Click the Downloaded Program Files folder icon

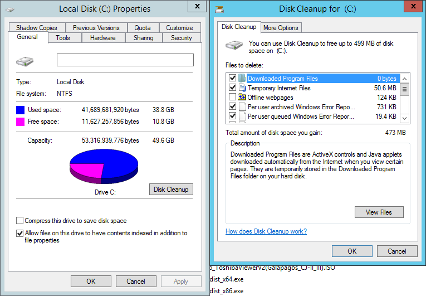pos(242,79)
